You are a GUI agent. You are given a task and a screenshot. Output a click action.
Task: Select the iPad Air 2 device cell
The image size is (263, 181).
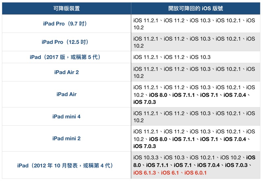pyautogui.click(x=66, y=72)
